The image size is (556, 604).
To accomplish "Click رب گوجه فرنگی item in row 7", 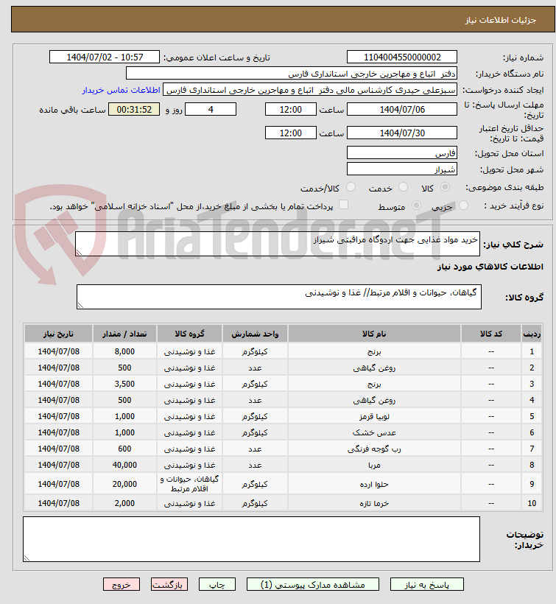I will [374, 449].
